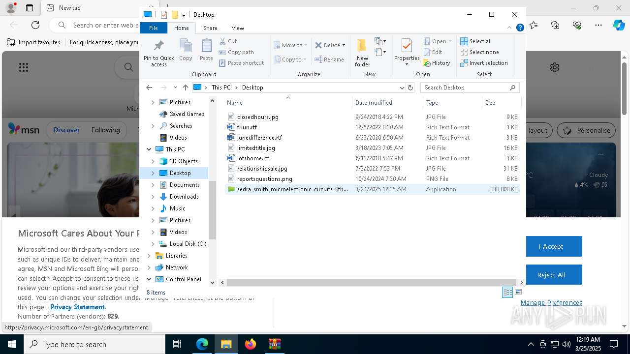Select the closedhours.jpg file
Screen dimensions: 630x354
pyautogui.click(x=257, y=117)
